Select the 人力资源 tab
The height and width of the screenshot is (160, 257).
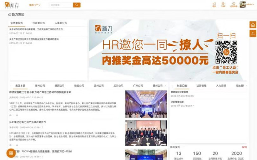tap(221, 86)
